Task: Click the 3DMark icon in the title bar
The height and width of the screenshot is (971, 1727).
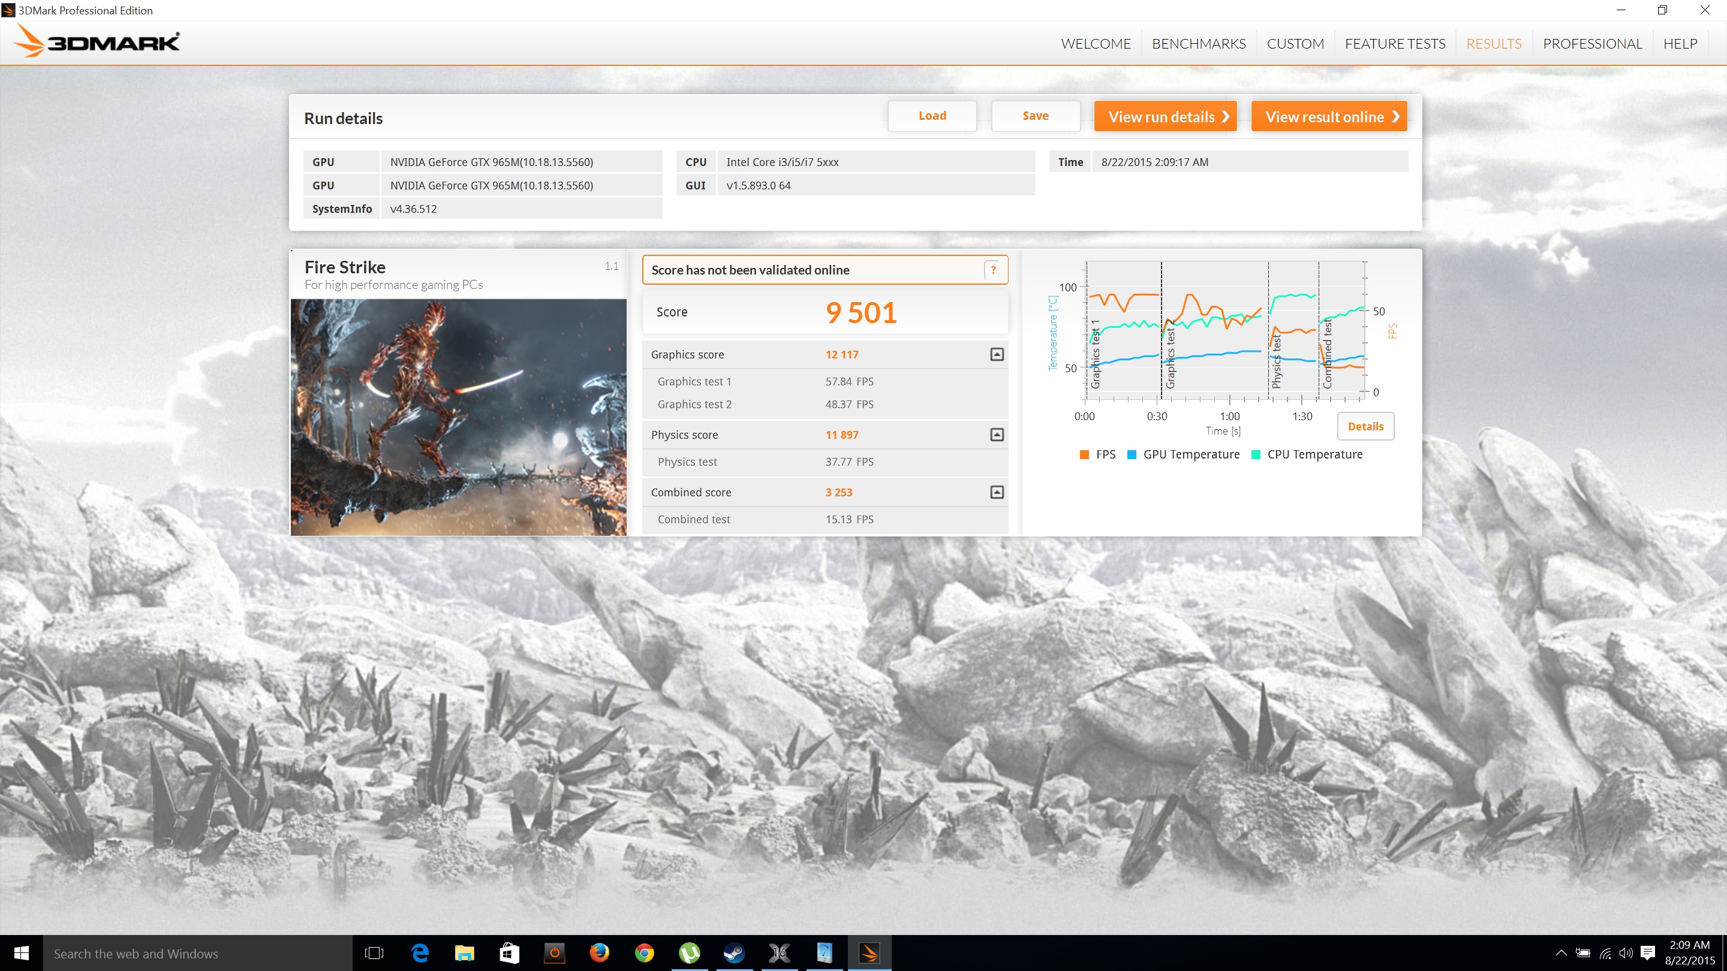Action: pyautogui.click(x=8, y=10)
